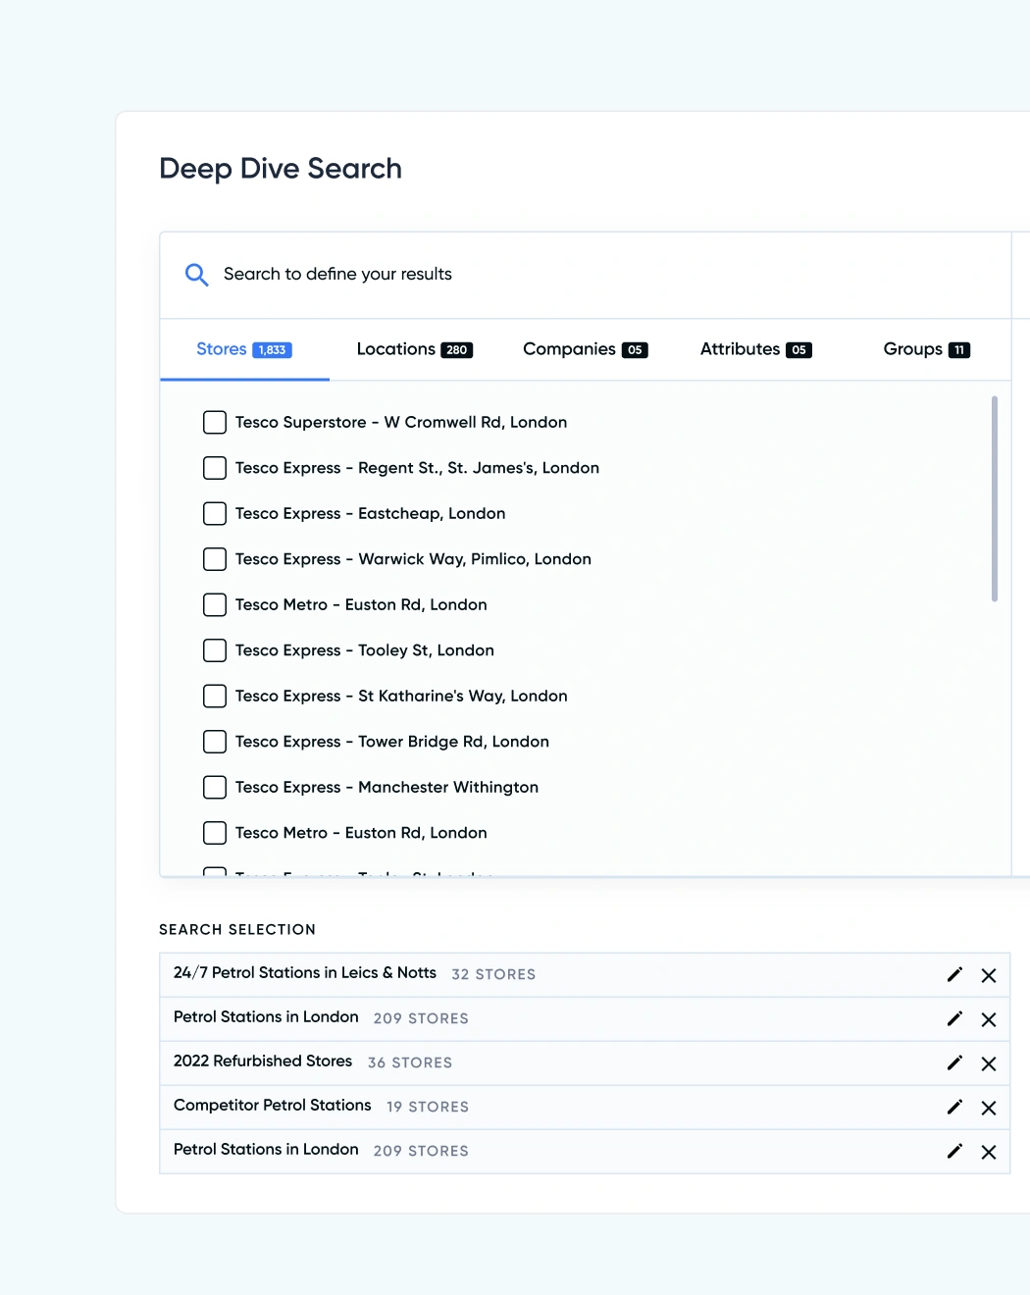Remove the 2022 Refurbished Stores selection
This screenshot has width=1030, height=1295.
point(989,1063)
